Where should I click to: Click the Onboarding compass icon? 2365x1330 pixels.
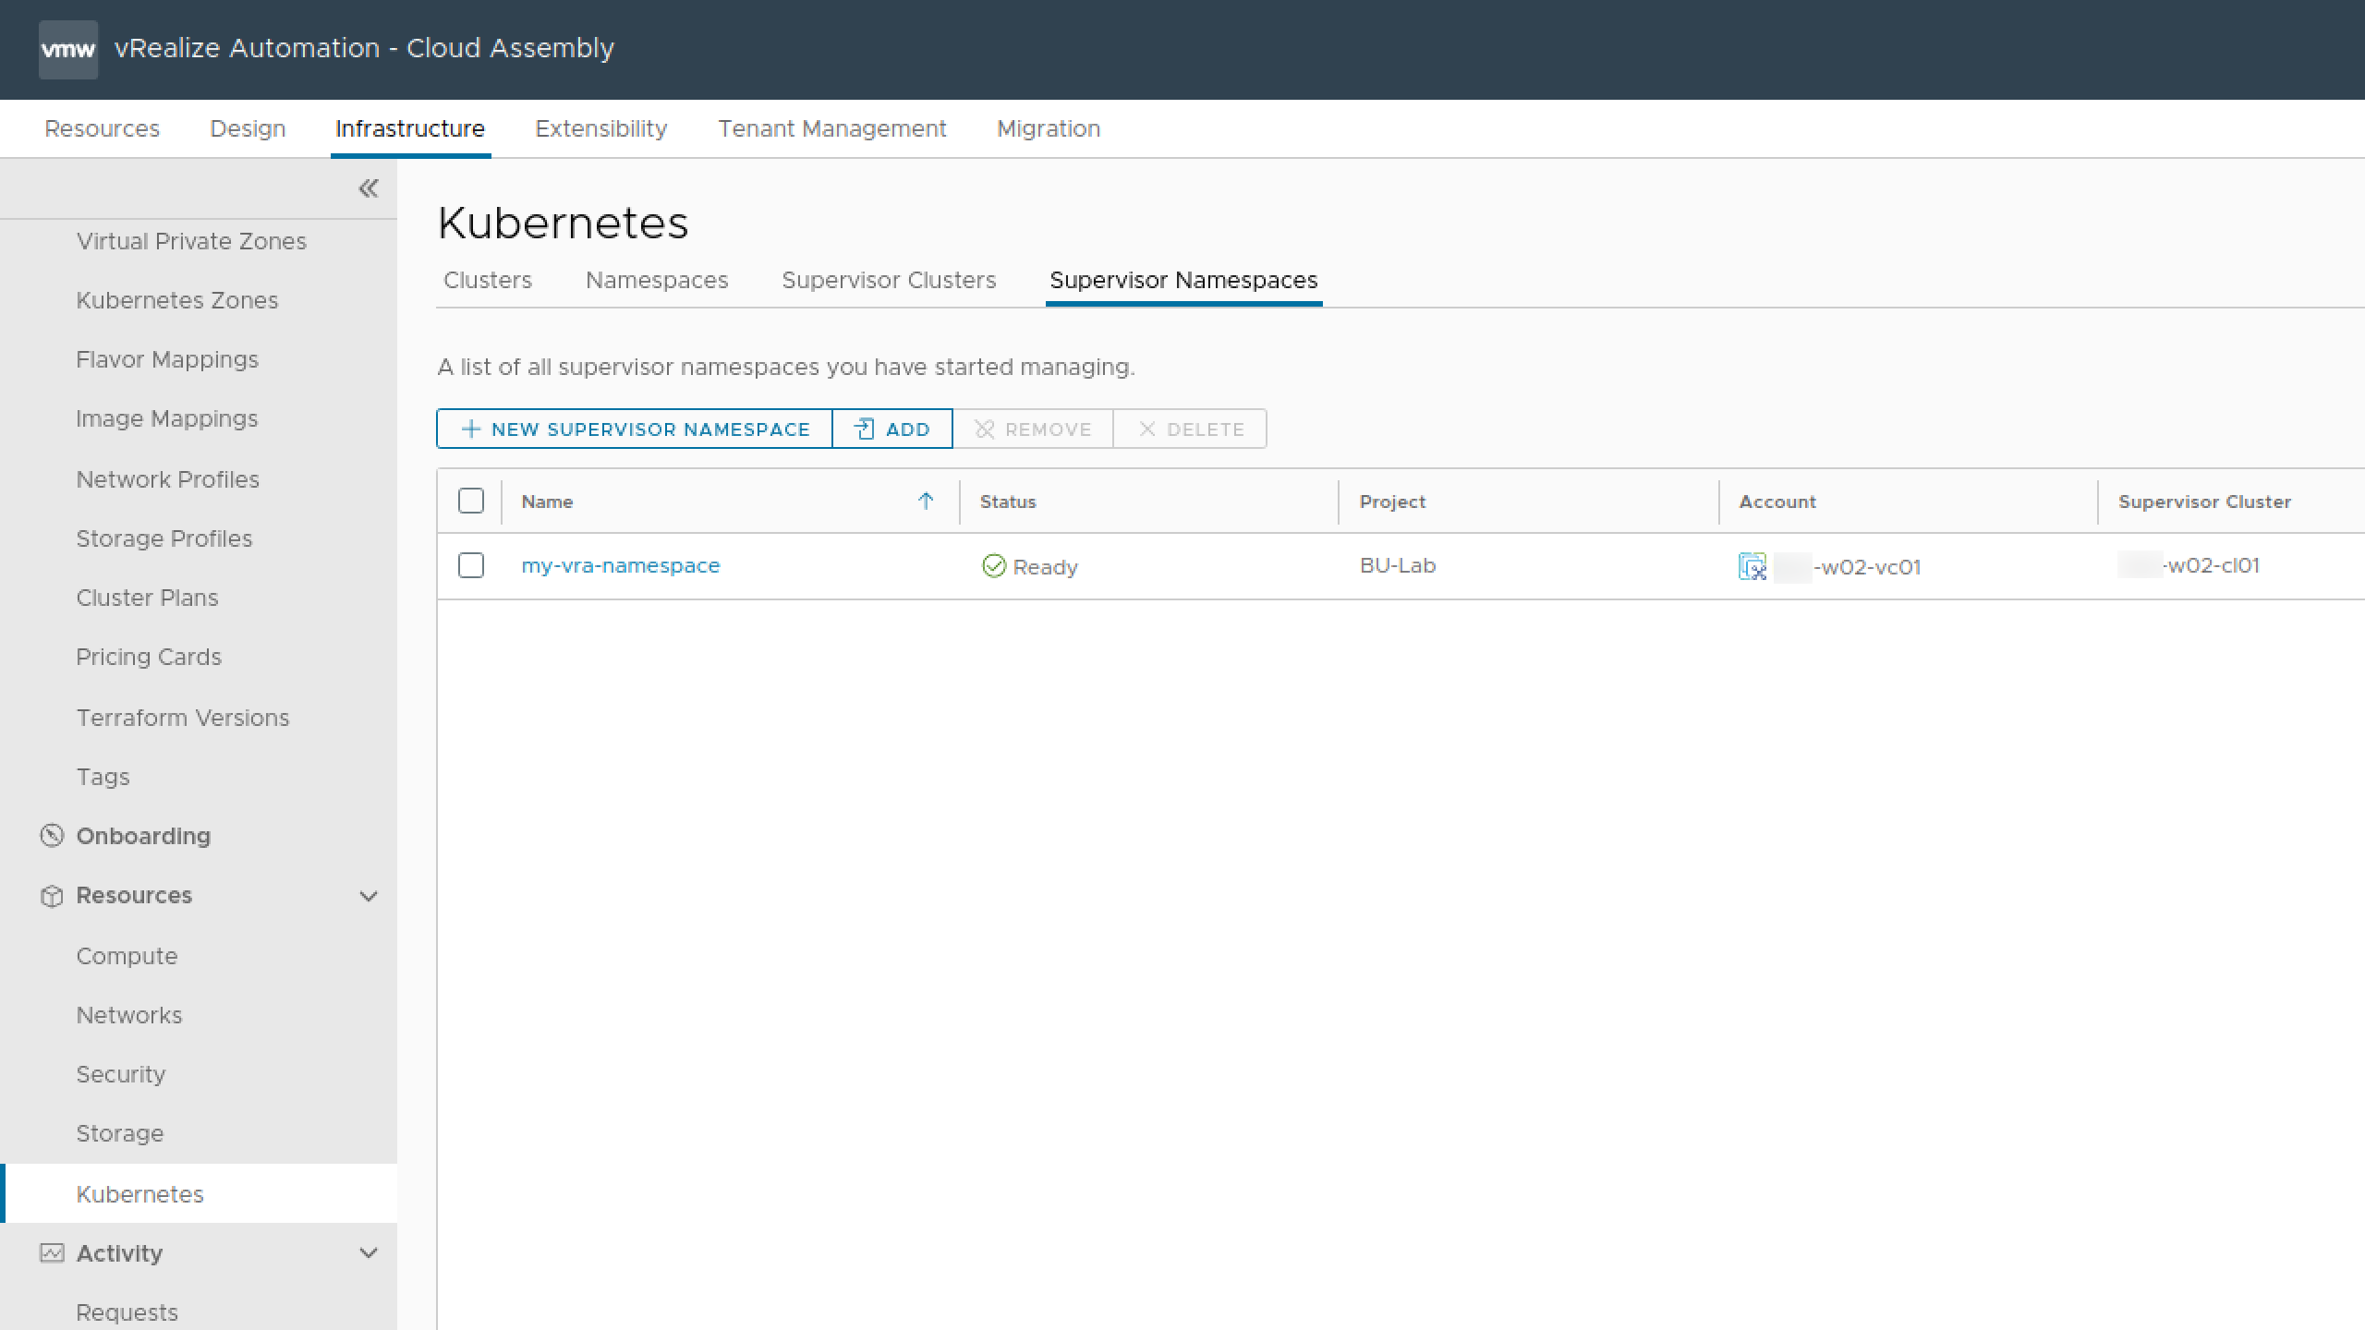pyautogui.click(x=52, y=836)
